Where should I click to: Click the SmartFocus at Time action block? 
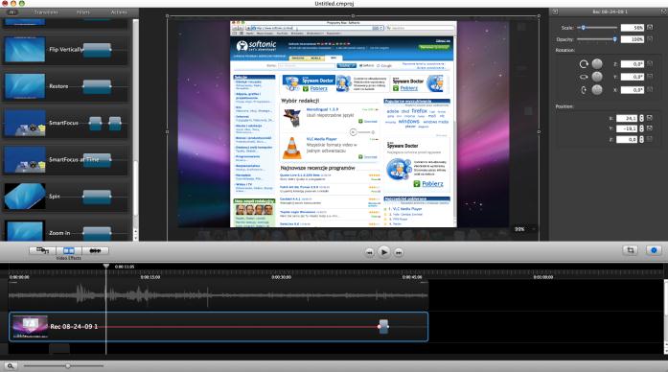tap(97, 160)
